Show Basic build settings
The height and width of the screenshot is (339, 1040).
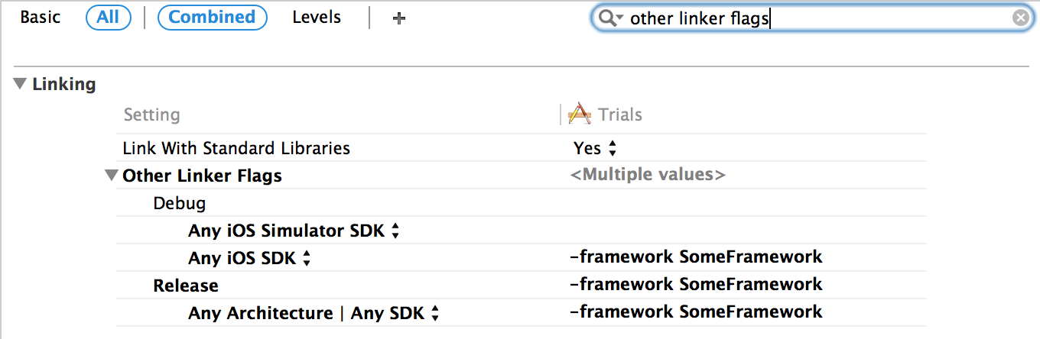coord(41,18)
